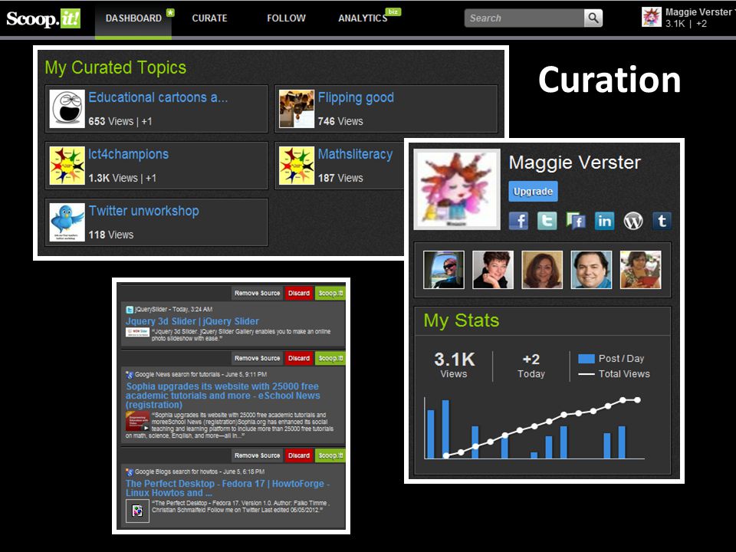Go to the Follow tab
Image resolution: width=736 pixels, height=552 pixels.
(286, 18)
